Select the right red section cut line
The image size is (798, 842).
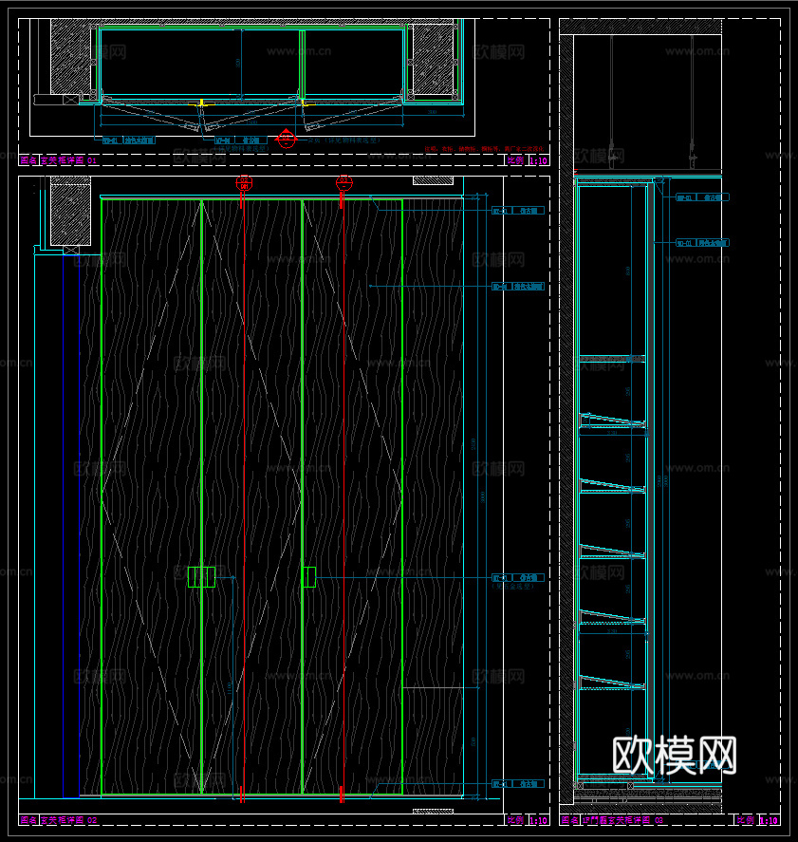point(343,496)
